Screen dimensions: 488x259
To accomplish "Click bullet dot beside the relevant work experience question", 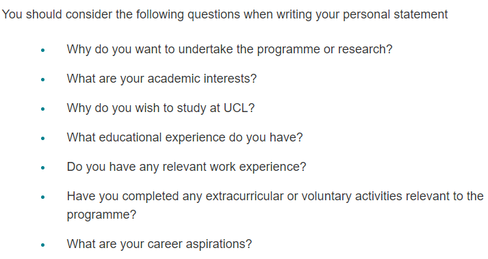I will pos(43,167).
